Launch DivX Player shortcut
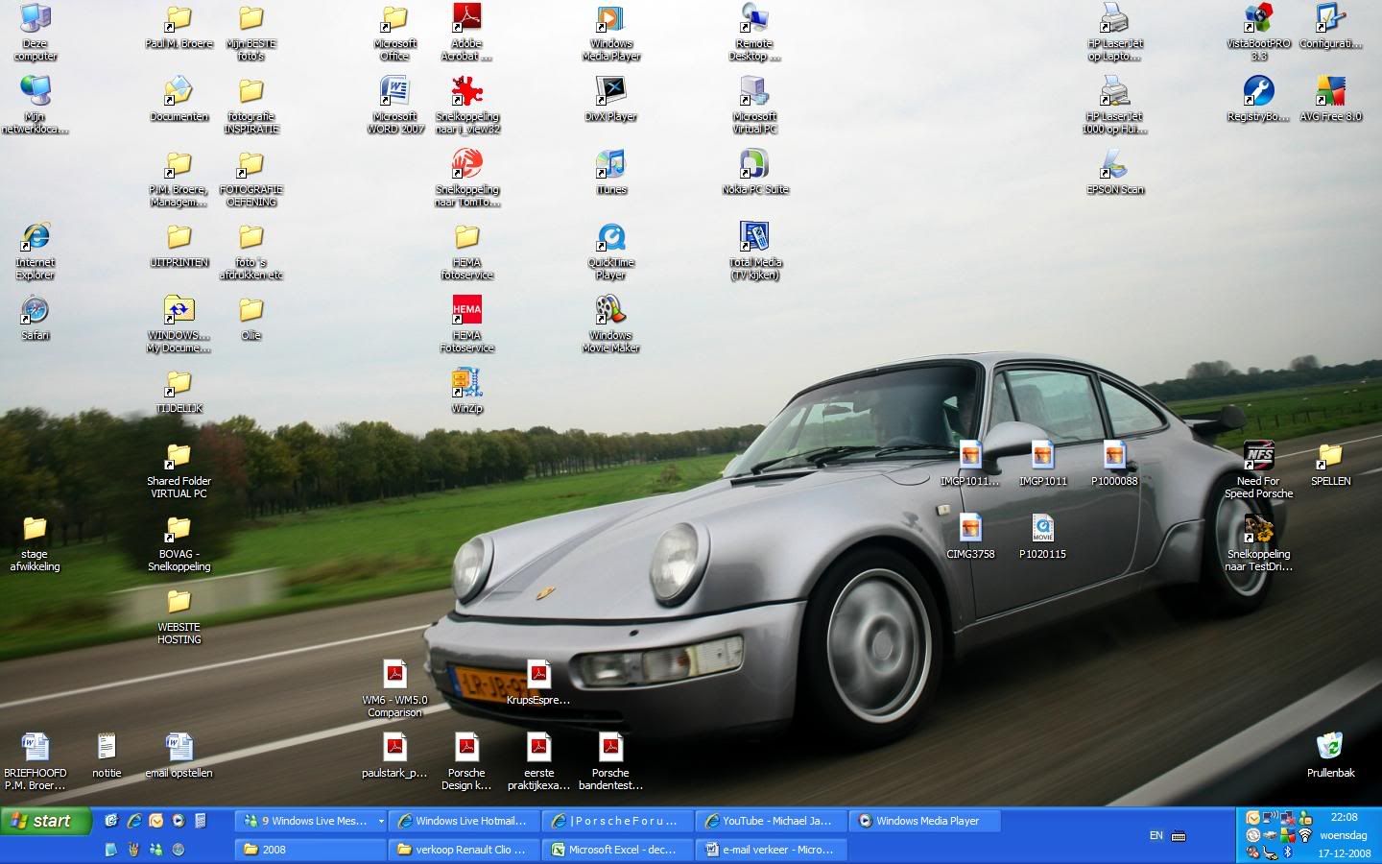 [x=610, y=99]
